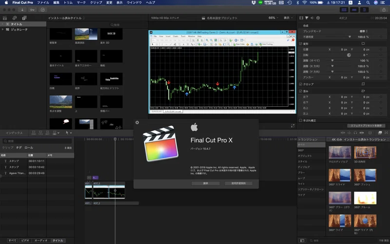Open the クリップ menu
The height and width of the screenshot is (244, 390).
point(96,2)
